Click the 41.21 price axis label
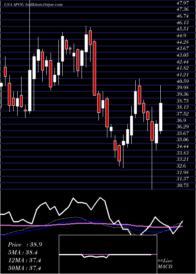Viewport: 196px width, 274px height. [183, 75]
